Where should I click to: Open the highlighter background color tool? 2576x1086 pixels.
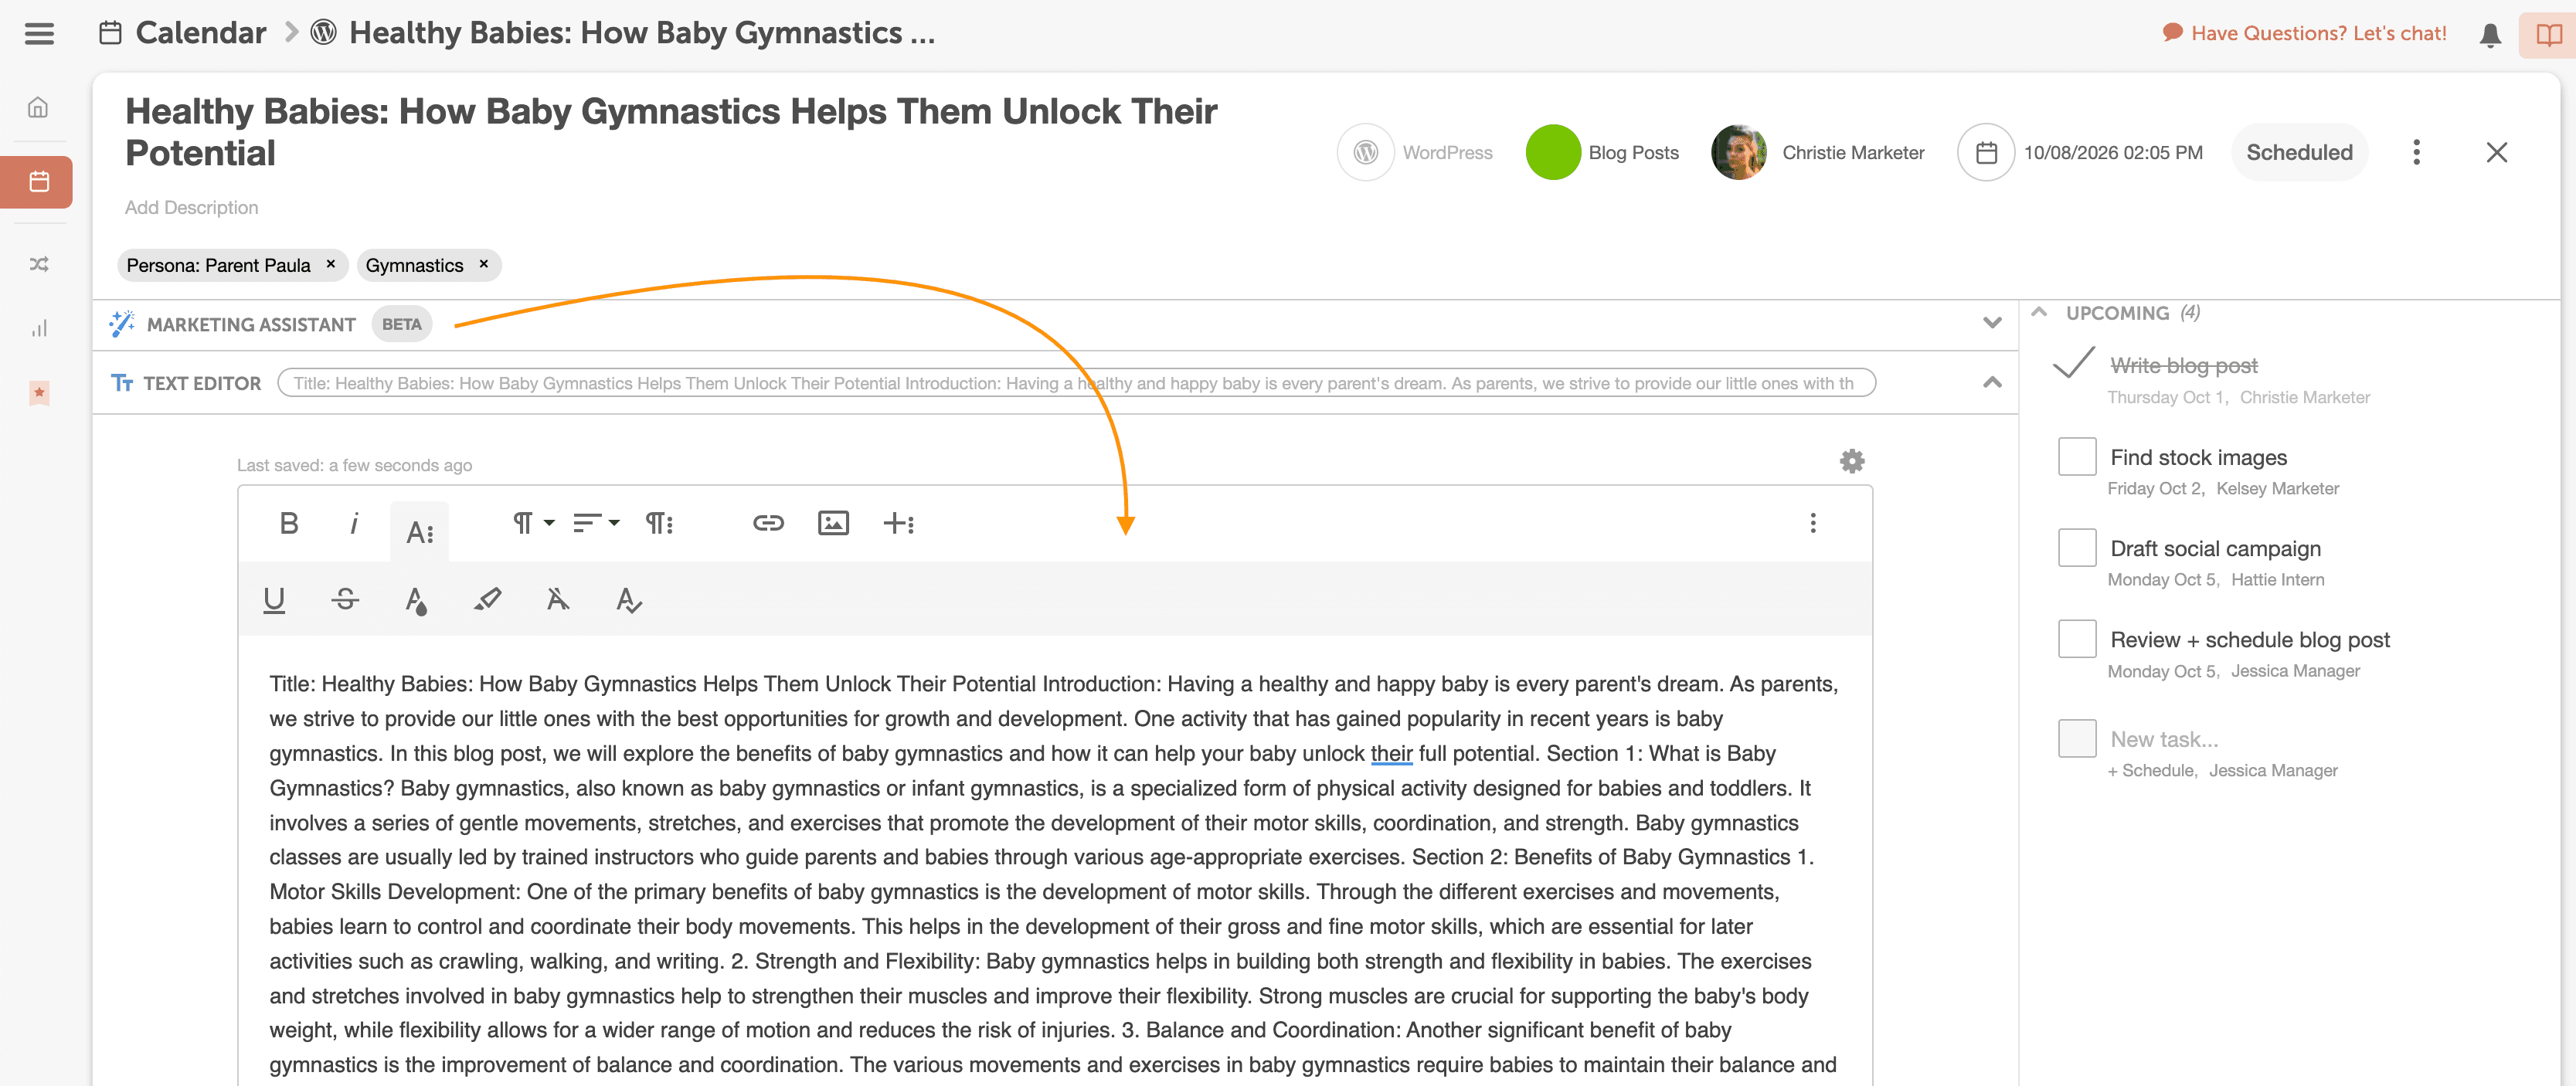click(487, 599)
